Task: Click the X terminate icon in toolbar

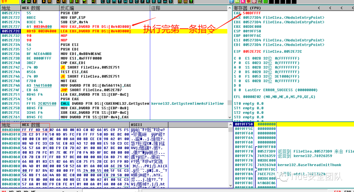Action: tap(35, 2)
